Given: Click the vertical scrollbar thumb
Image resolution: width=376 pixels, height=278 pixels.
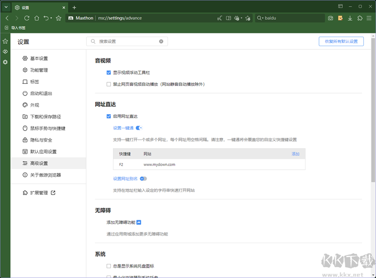Looking at the screenshot, I should click(x=373, y=110).
